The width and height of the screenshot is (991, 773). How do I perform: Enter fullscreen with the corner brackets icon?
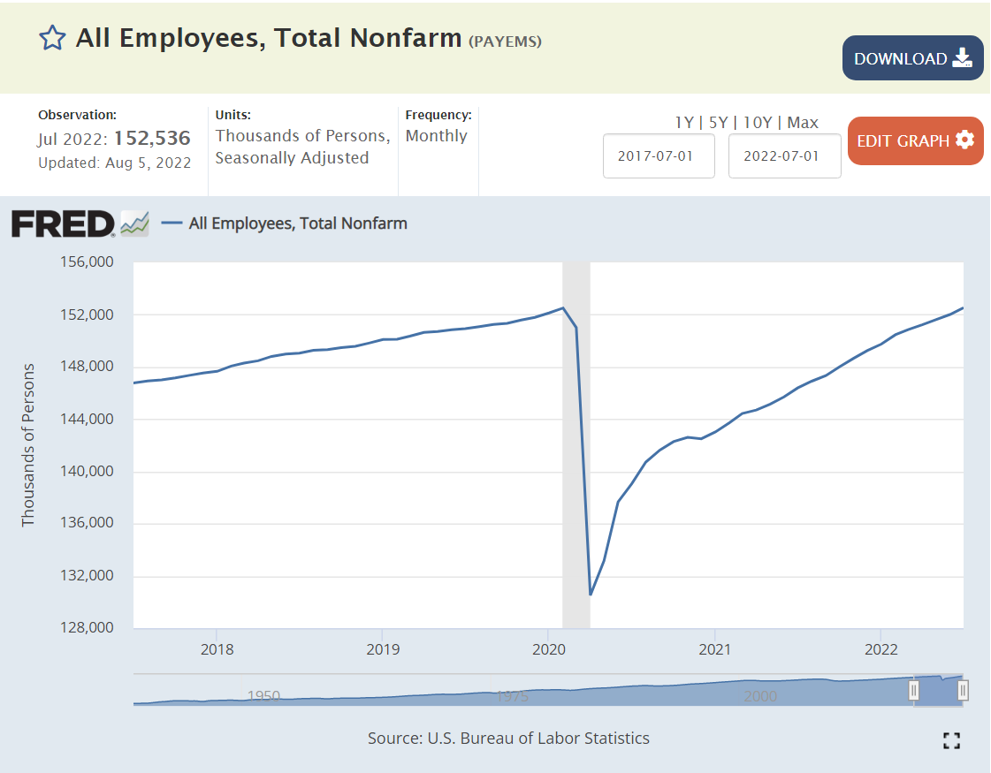[x=951, y=740]
